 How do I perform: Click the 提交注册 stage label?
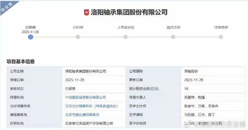tap(174, 27)
